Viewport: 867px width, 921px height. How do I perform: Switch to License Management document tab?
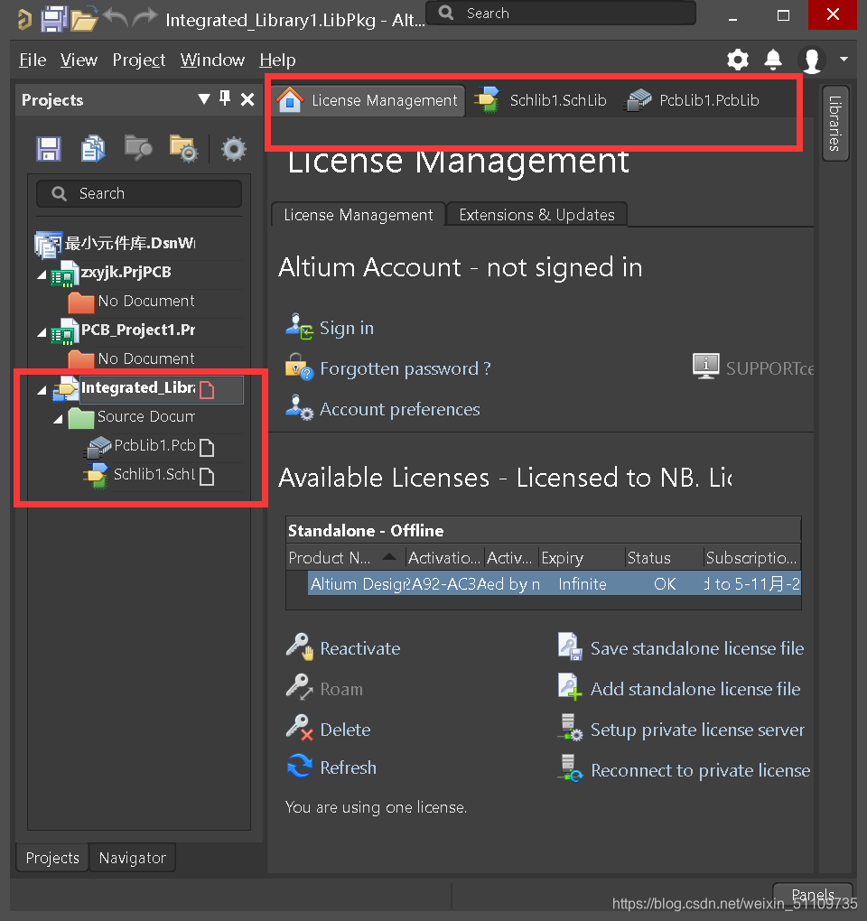coord(368,100)
